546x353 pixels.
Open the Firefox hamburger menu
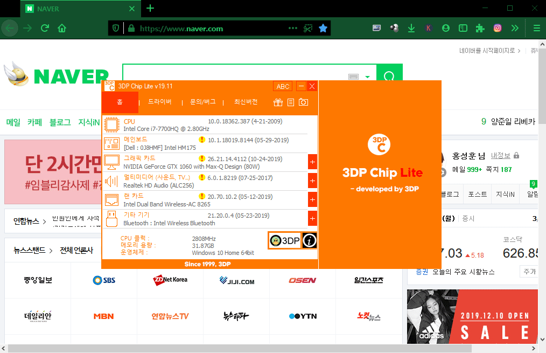537,28
